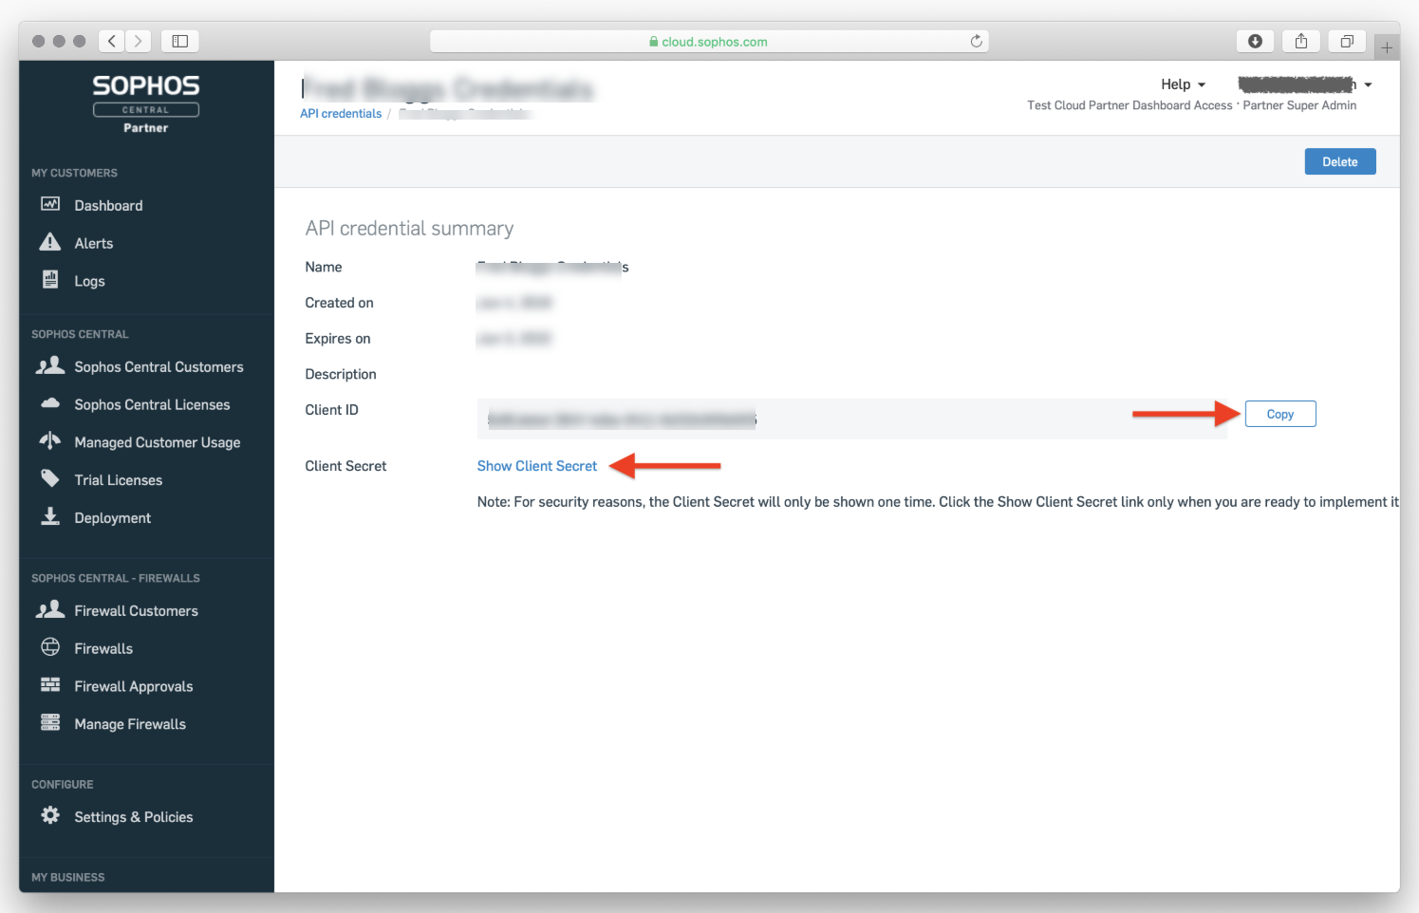Open the Help dropdown menu
Image resolution: width=1419 pixels, height=913 pixels.
coord(1183,84)
